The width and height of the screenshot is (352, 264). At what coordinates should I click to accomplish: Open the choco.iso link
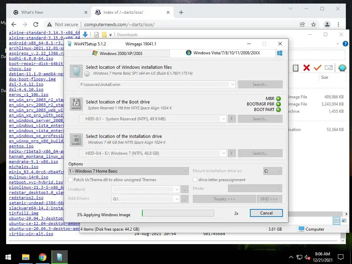20,69
